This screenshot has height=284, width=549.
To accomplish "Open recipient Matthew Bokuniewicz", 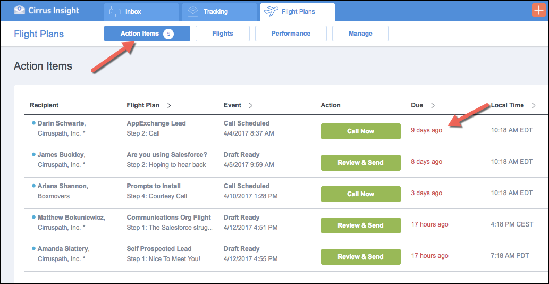I will [x=71, y=217].
